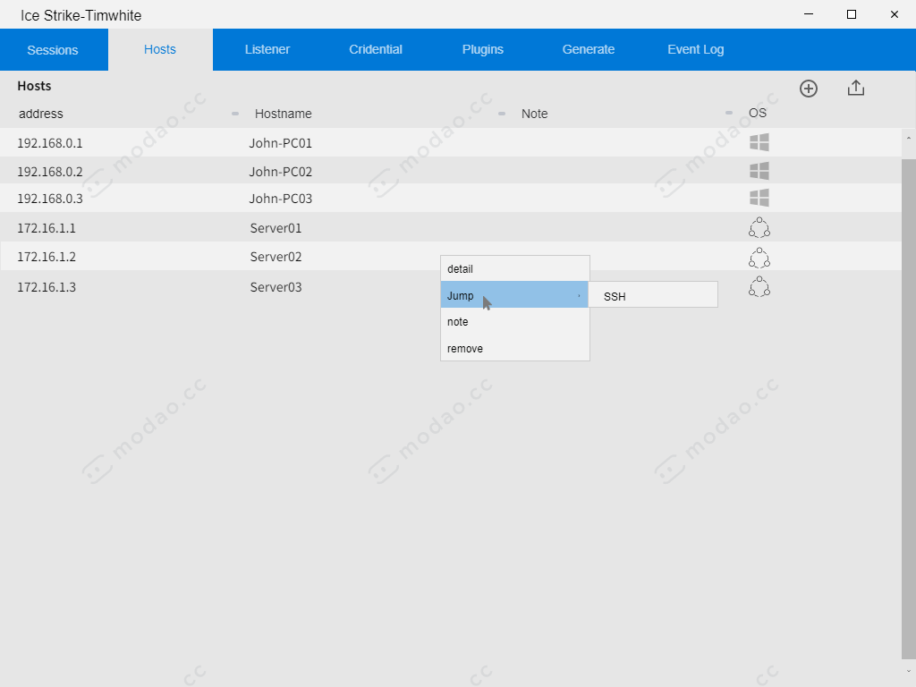Click the Windows OS icon for John-PC01

click(759, 141)
